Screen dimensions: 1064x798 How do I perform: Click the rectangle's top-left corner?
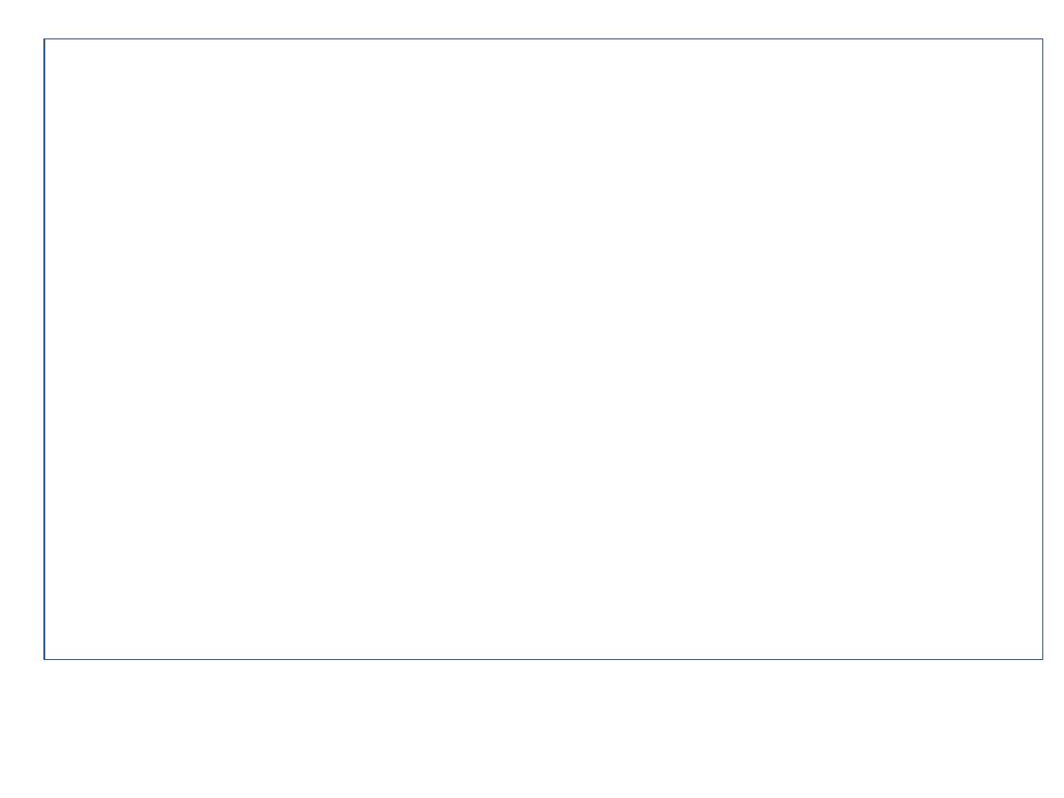[x=44, y=39]
